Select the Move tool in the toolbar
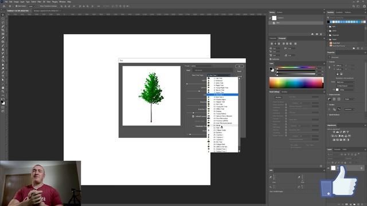Viewport: 367px width, 206px height. (x=3, y=15)
